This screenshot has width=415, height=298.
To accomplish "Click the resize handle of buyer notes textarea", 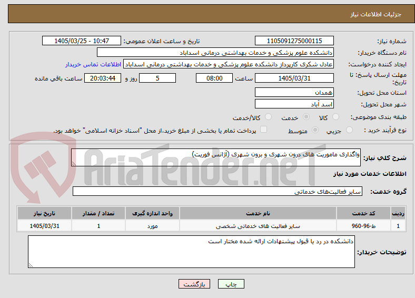I will pyautogui.click(x=31, y=265).
